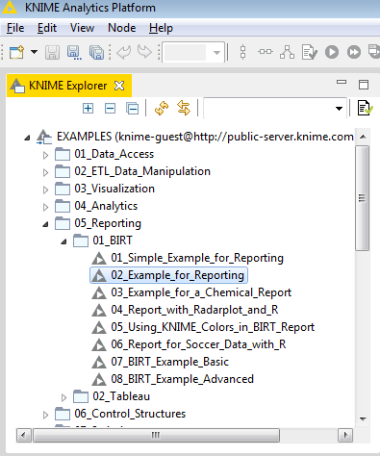Screen dimensions: 380x456
Task: Open the View menu
Action: coord(82,28)
